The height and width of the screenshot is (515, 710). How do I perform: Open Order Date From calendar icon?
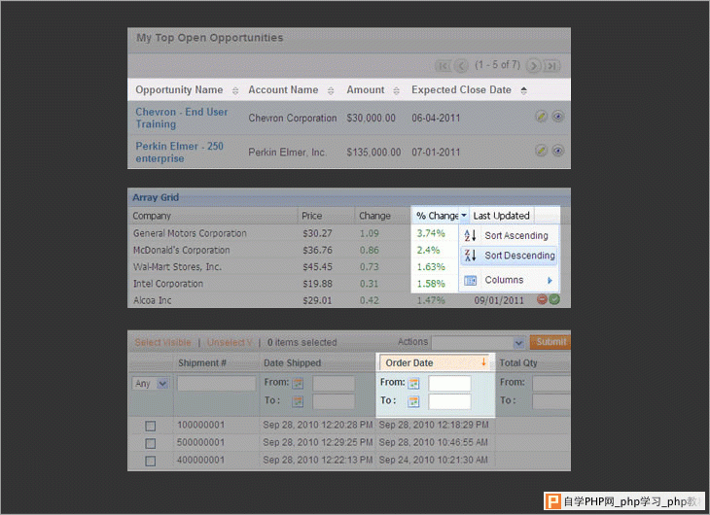tap(413, 383)
